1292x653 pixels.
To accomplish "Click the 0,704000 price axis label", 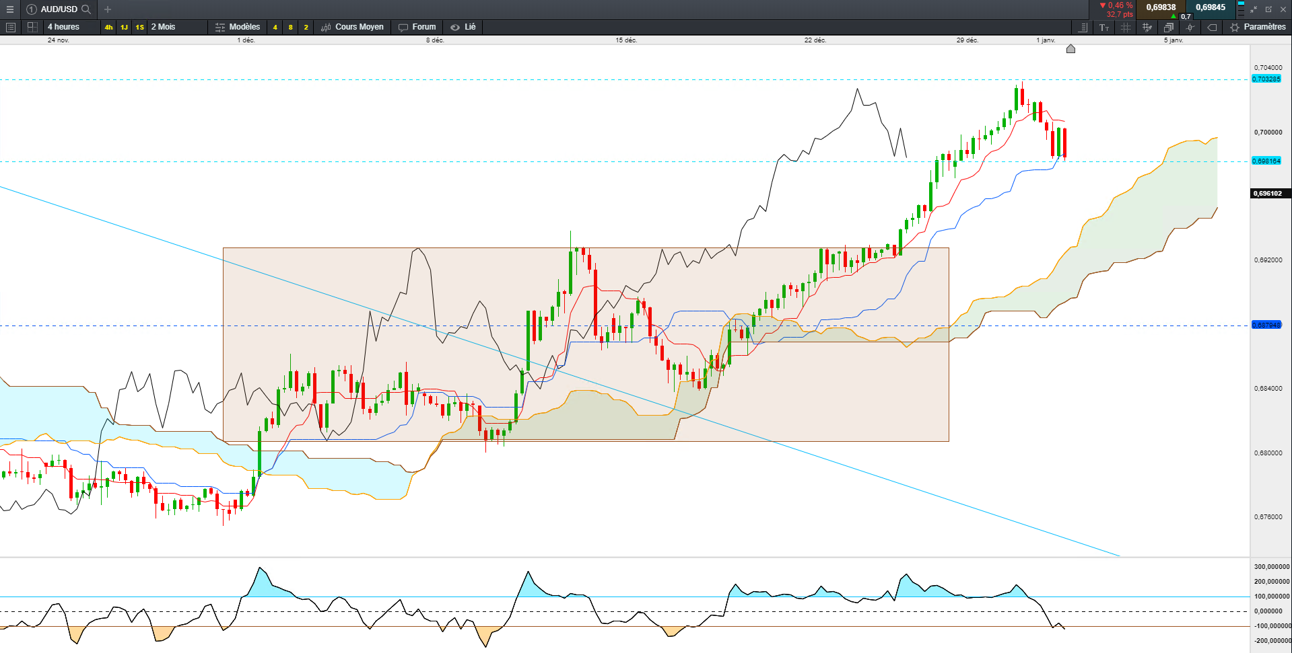I will (x=1268, y=68).
